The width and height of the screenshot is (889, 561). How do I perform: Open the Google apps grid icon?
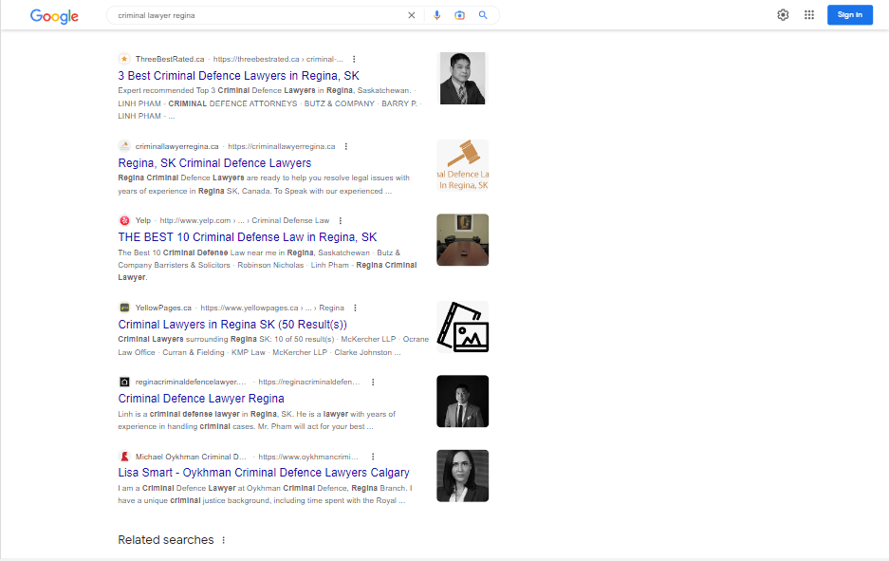pos(809,15)
